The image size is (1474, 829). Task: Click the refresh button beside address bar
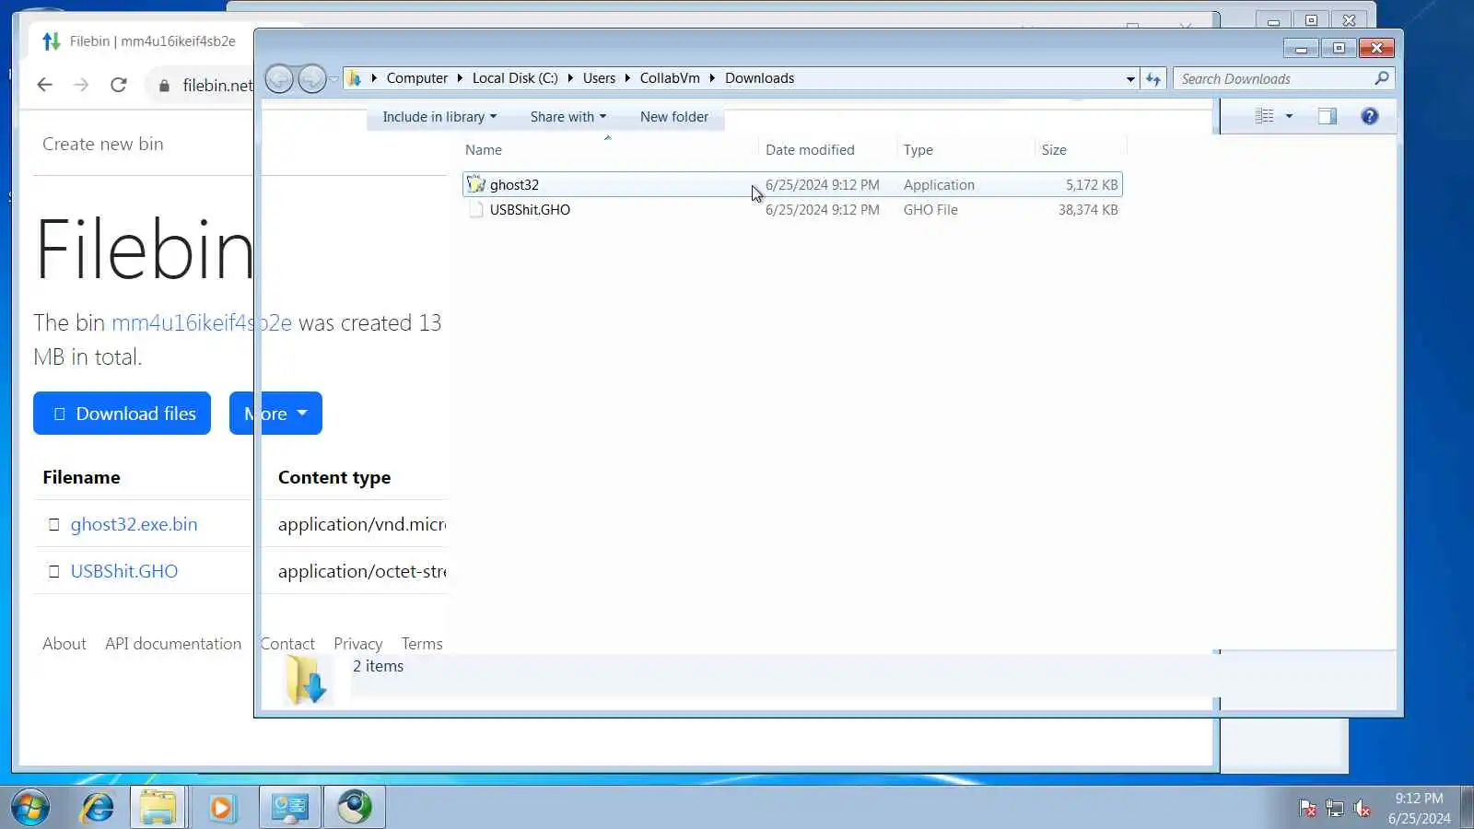click(1153, 79)
